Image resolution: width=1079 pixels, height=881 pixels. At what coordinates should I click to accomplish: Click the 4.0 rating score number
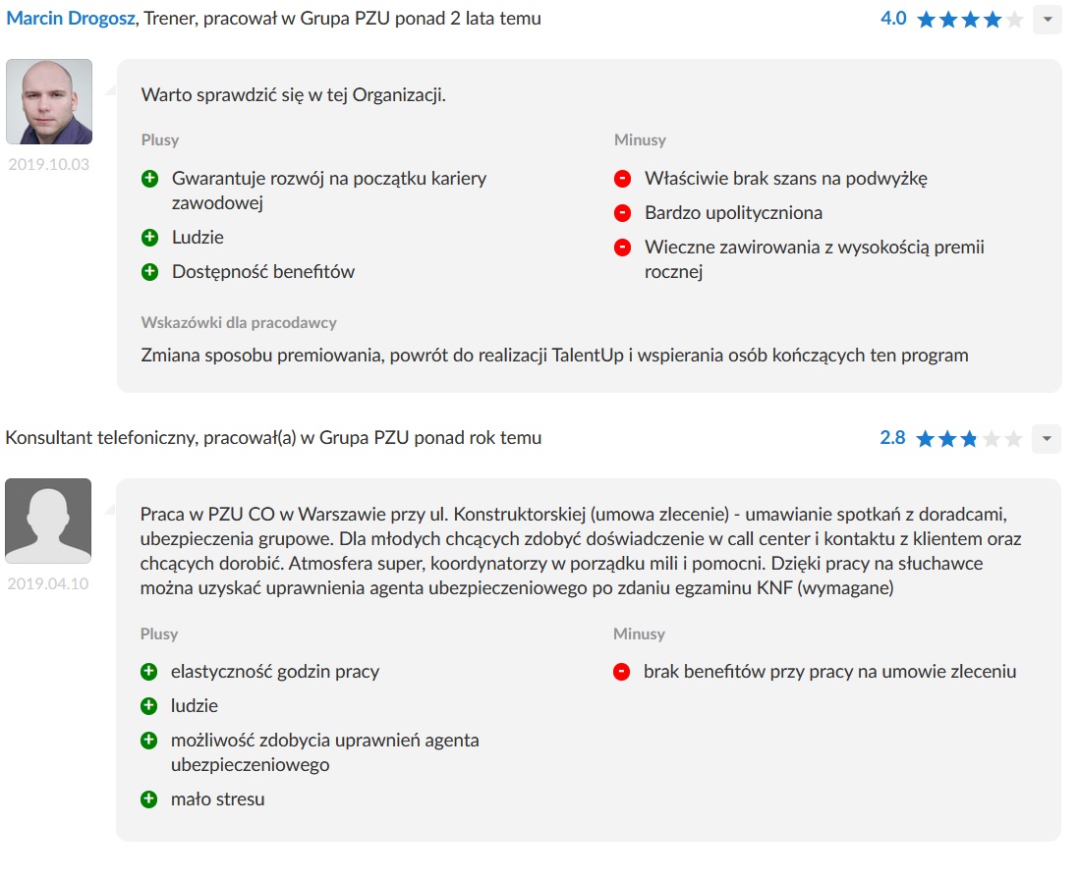point(893,19)
